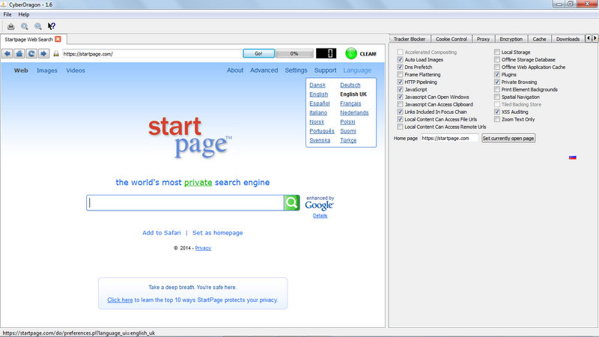Check Offline Storage Database option

click(497, 60)
